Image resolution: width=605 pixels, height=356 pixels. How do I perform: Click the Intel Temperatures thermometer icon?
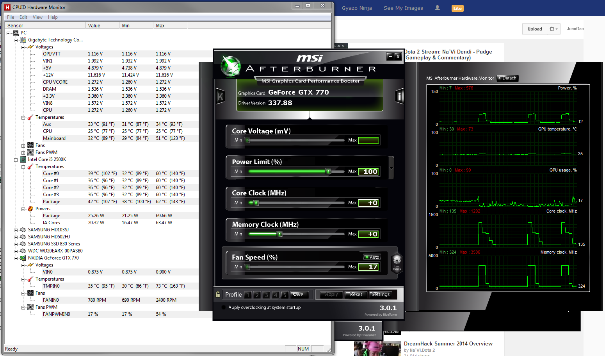(30, 166)
